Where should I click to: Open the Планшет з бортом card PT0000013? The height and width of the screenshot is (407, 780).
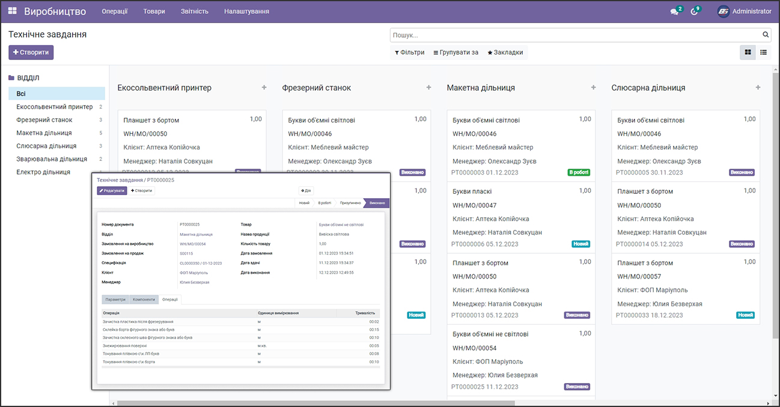(x=522, y=289)
